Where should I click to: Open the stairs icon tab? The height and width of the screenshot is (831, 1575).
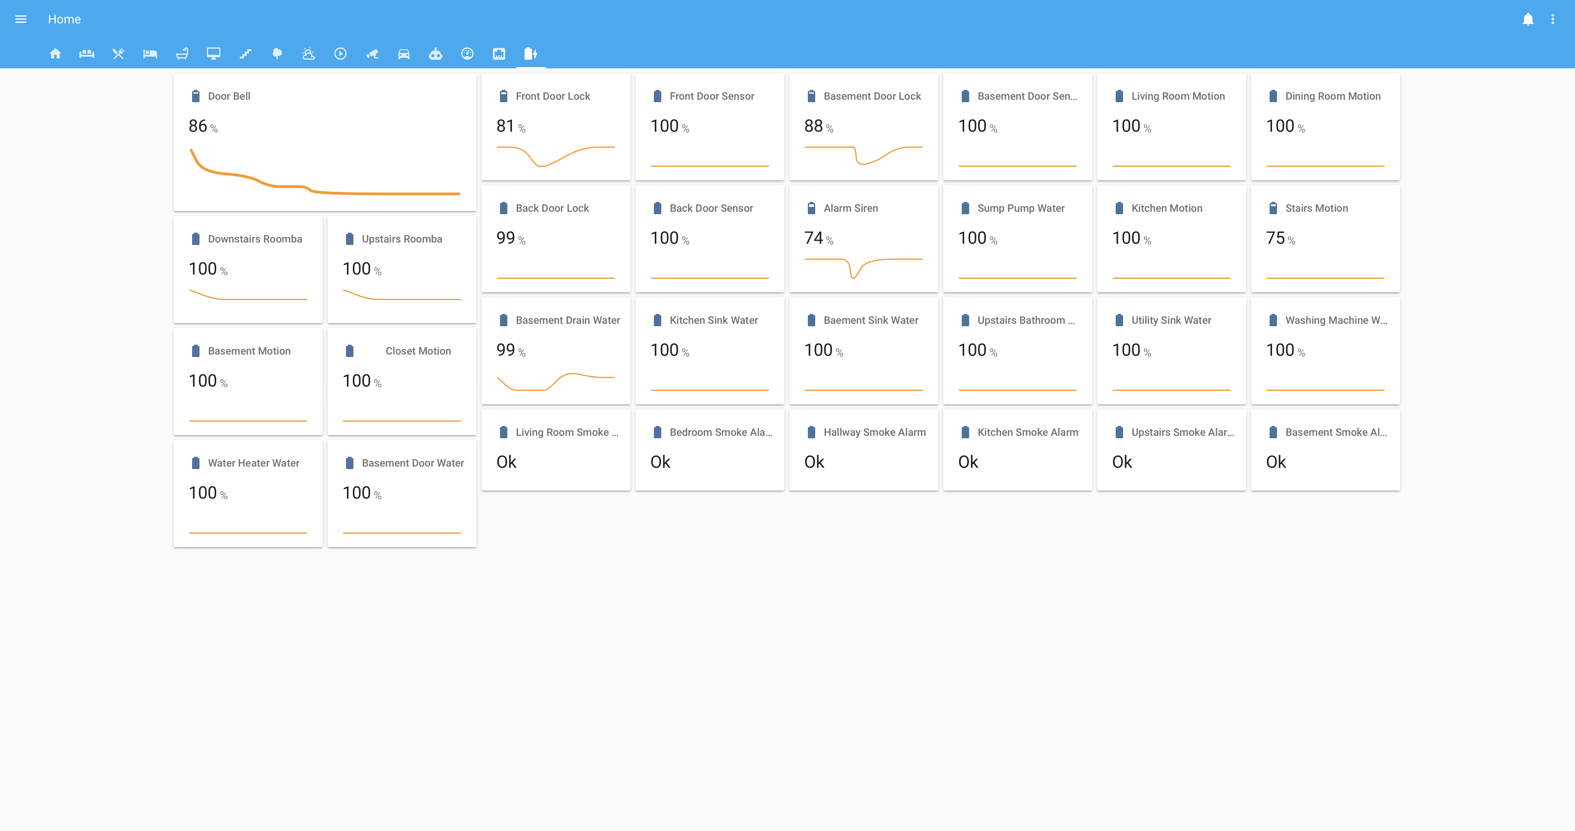245,54
